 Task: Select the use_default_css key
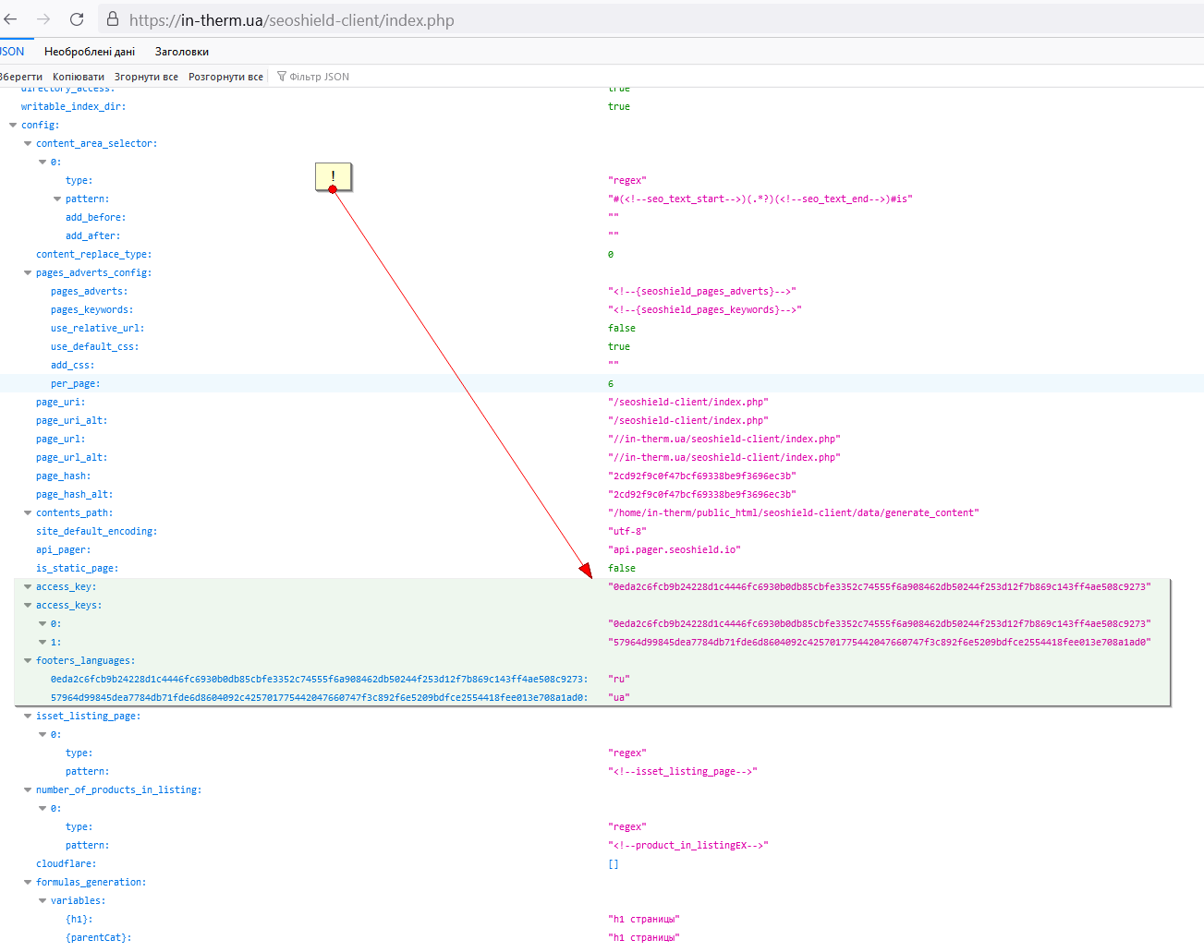click(x=94, y=347)
